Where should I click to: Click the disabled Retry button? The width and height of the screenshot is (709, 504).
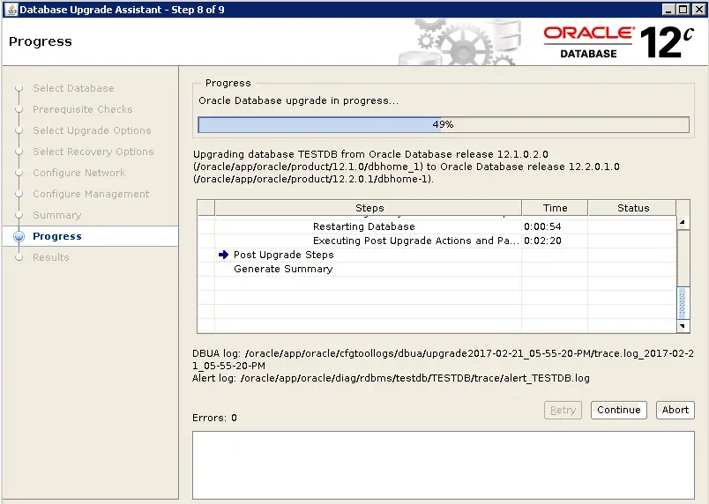(x=563, y=410)
